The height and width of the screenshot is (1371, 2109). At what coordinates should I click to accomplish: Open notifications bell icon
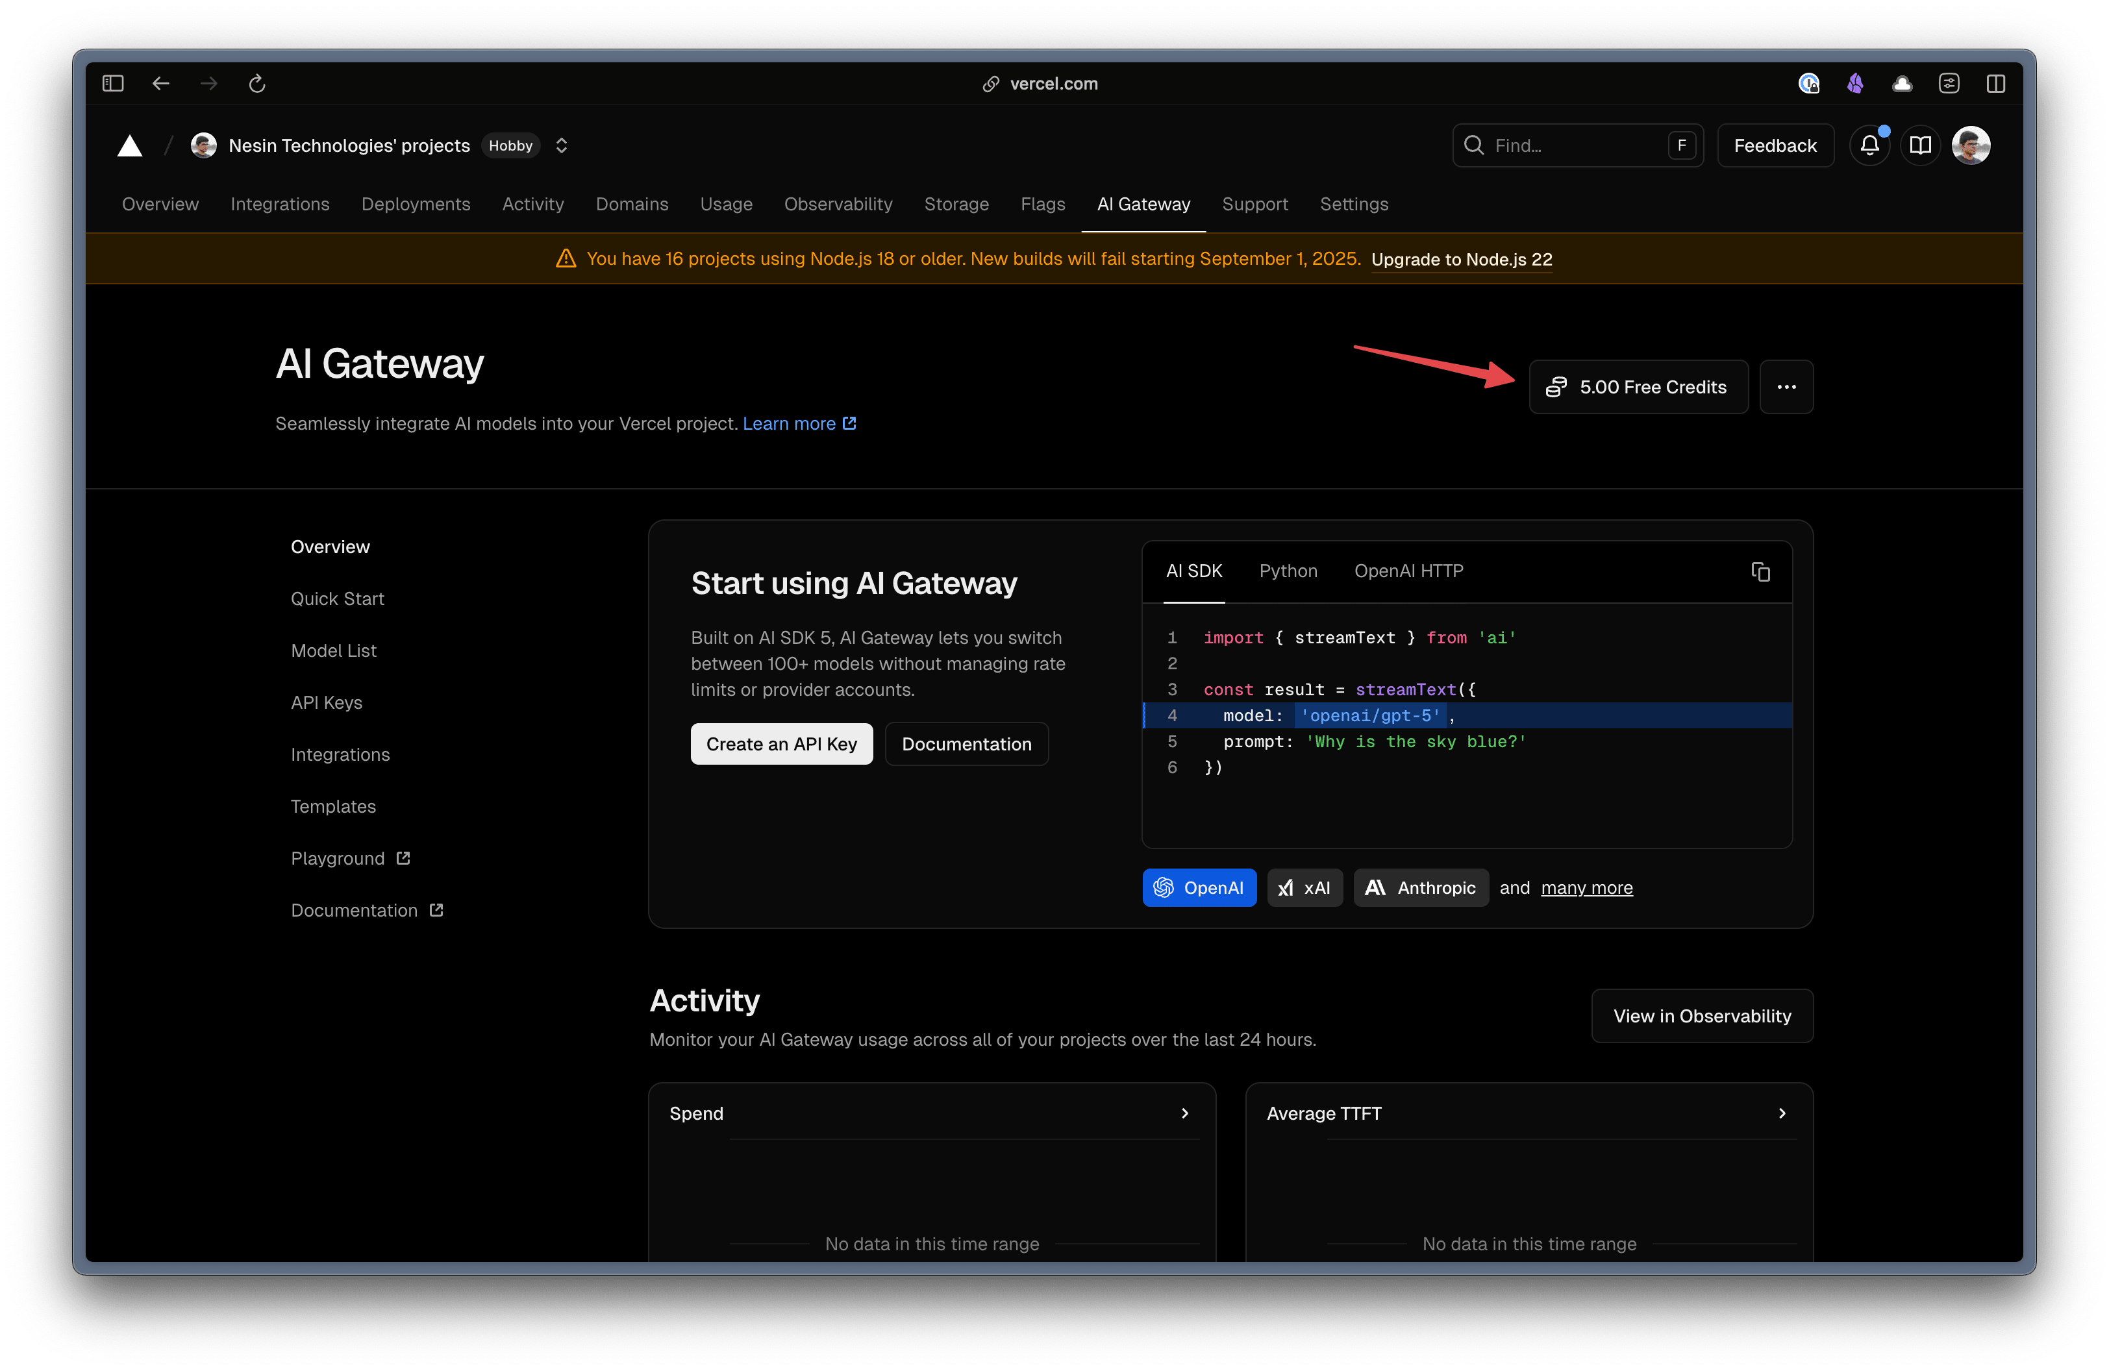[x=1870, y=145]
